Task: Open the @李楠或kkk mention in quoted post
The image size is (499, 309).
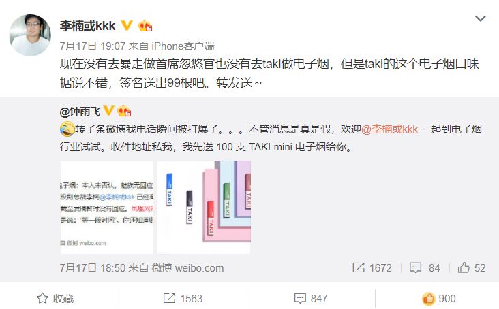Action: 389,129
